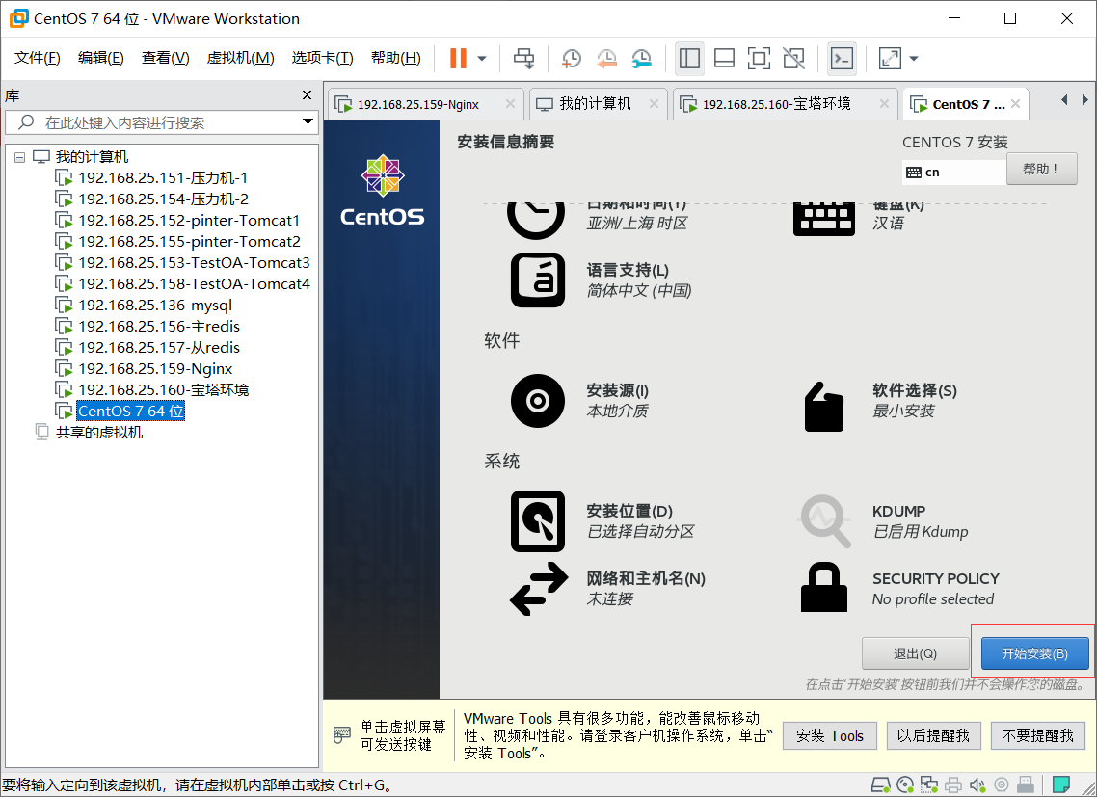Select 192.168.25.155-pinter-Tomcat2 in the library

189,241
